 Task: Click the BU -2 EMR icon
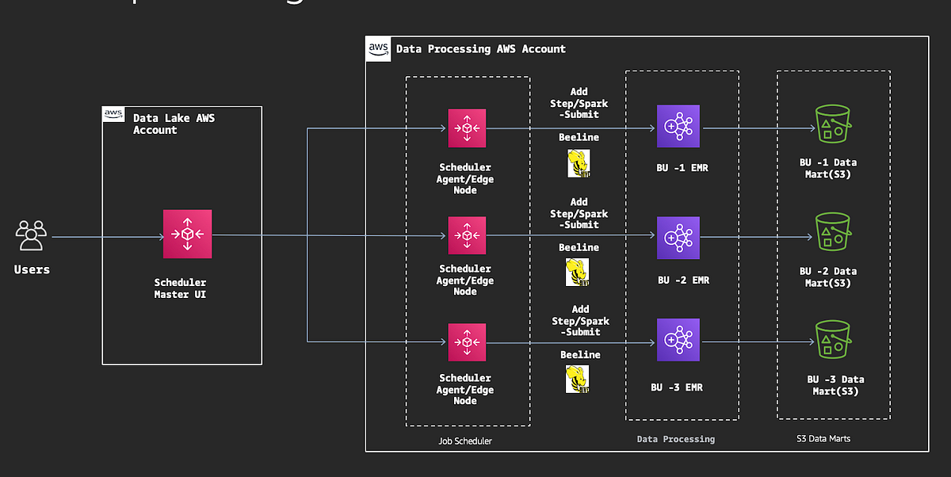678,237
